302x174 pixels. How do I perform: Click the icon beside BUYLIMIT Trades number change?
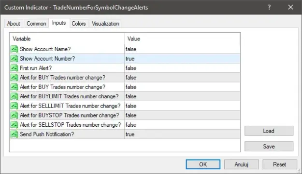pos(14,96)
